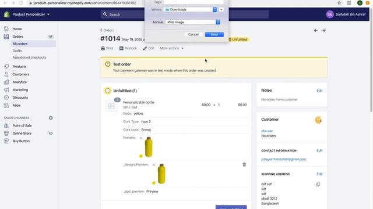Go to previous order arrow

pyautogui.click(x=316, y=31)
